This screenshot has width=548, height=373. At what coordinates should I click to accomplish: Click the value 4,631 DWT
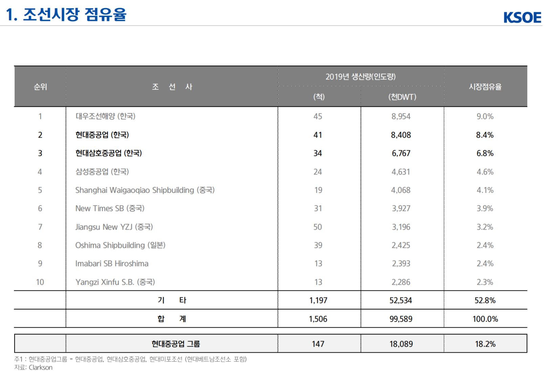coord(401,172)
